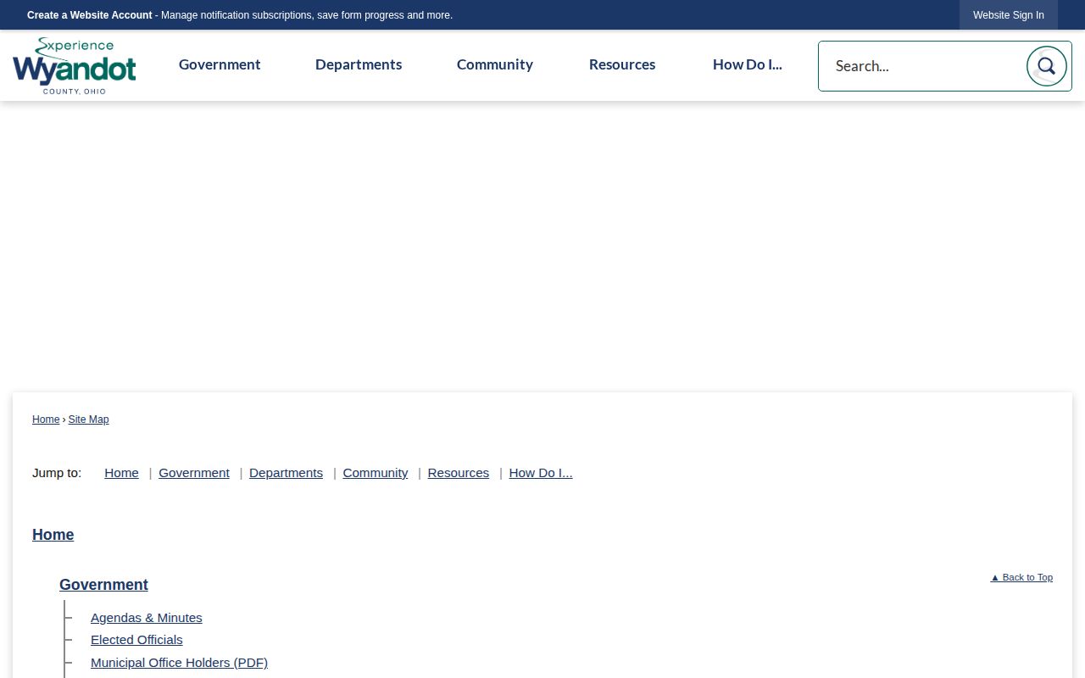Open Elected Officials link
Viewport: 1085px width, 678px height.
coord(136,640)
